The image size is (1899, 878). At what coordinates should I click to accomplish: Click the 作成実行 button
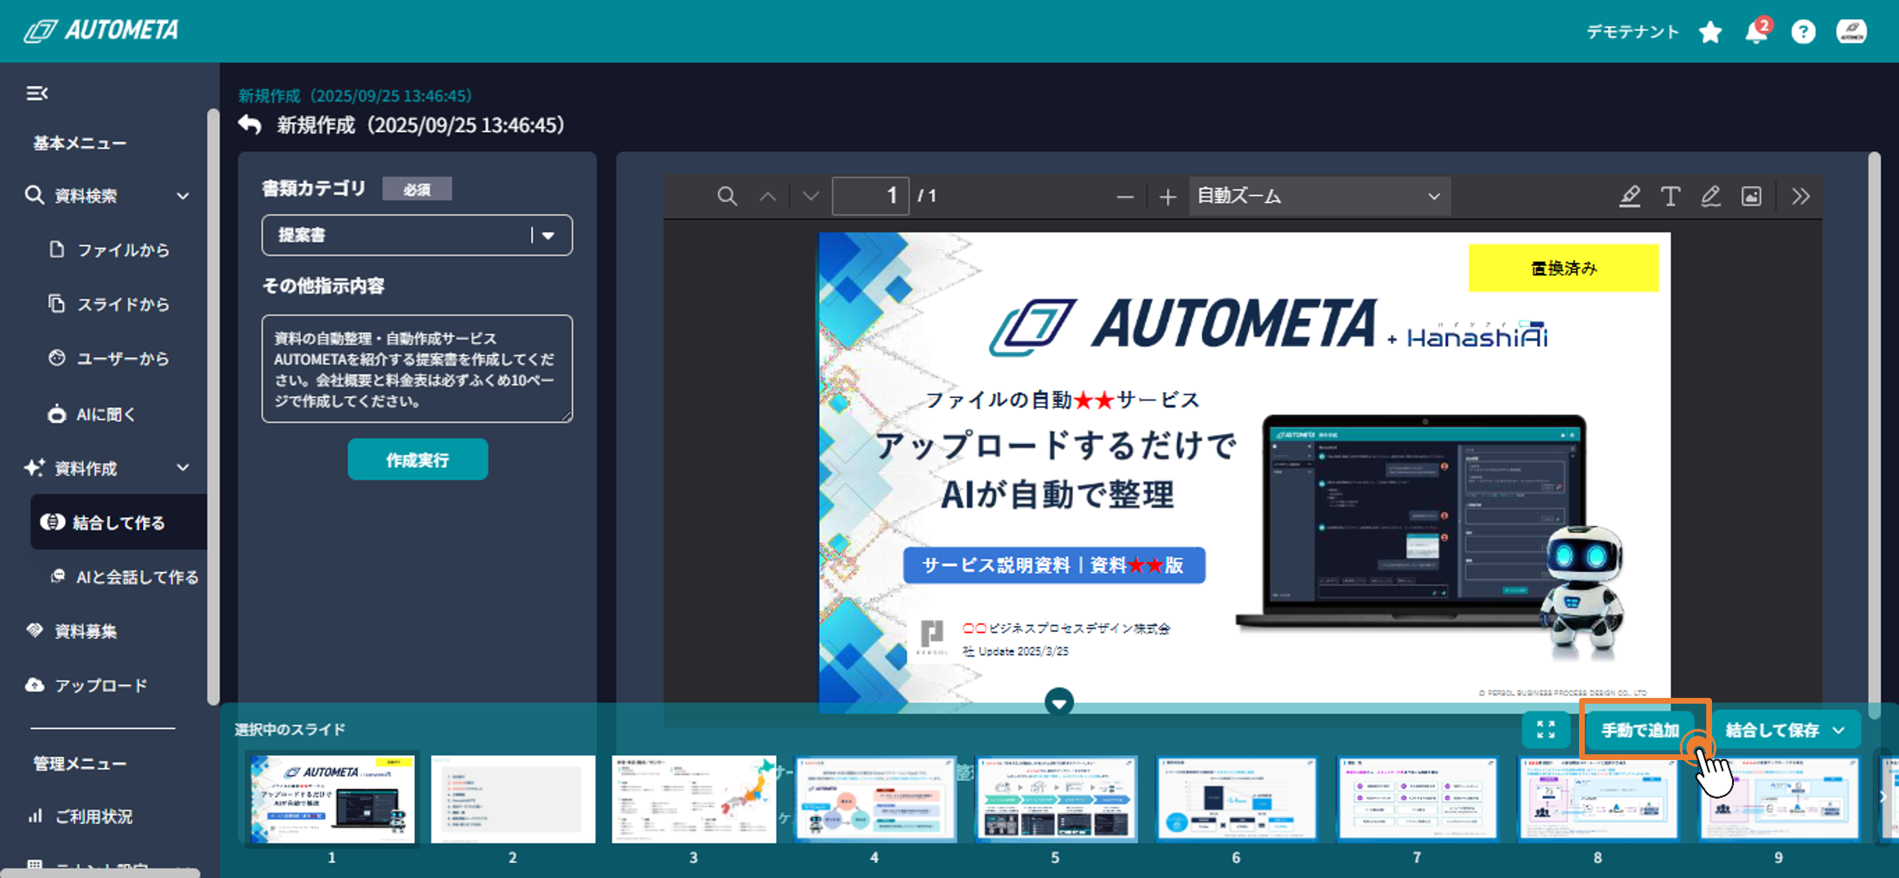point(417,460)
